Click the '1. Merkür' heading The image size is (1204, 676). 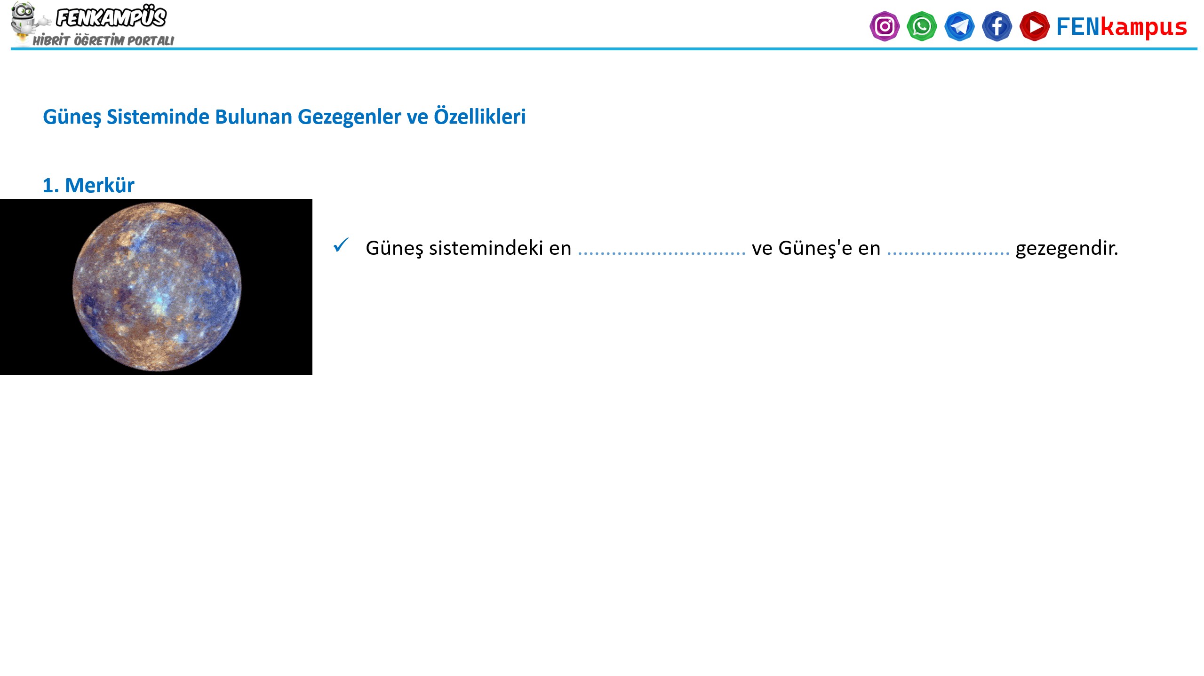(x=88, y=185)
